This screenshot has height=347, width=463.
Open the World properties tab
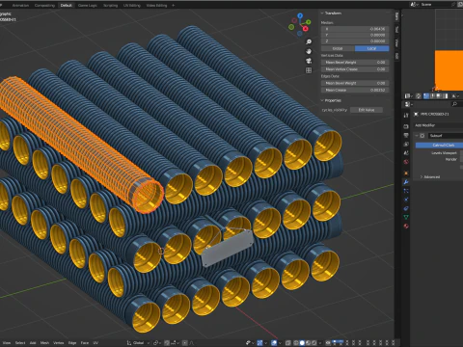pos(406,162)
